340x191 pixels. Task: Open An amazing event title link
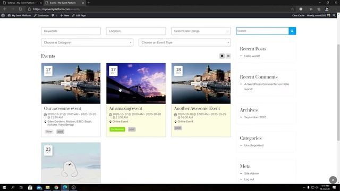point(125,108)
